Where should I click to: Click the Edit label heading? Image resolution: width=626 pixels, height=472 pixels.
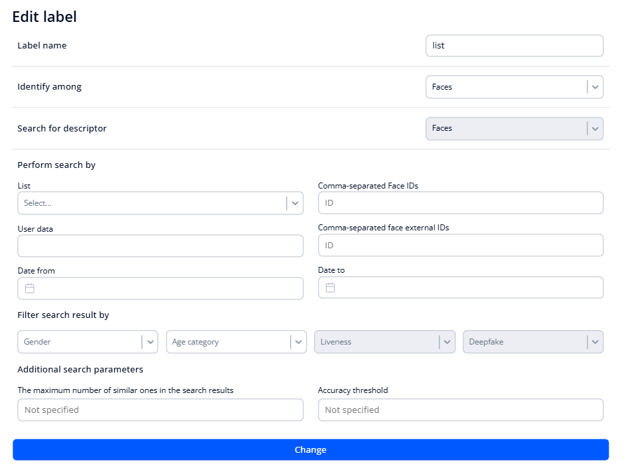click(44, 16)
